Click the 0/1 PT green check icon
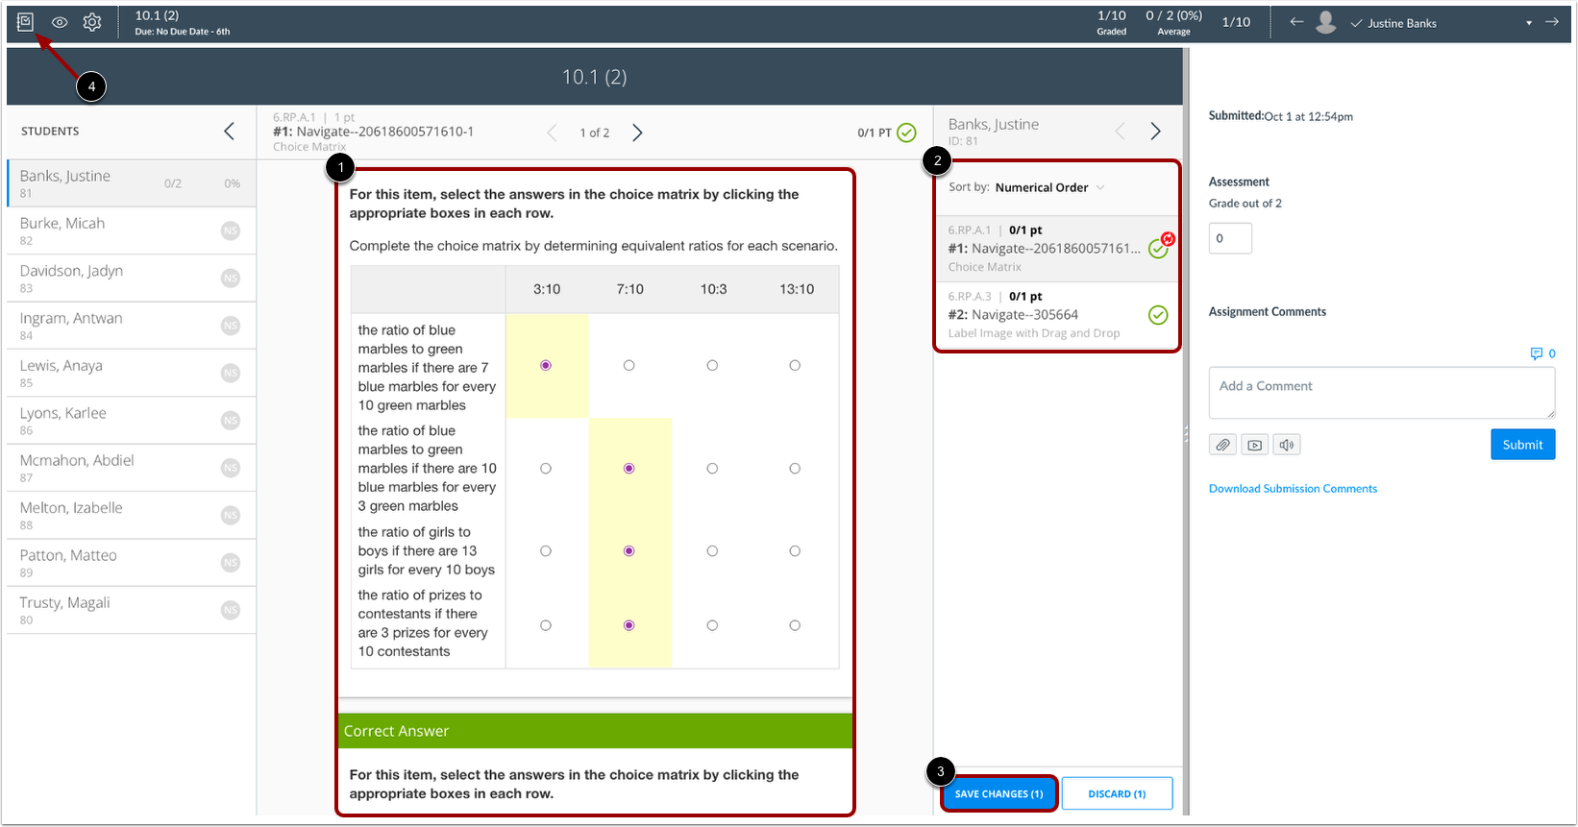This screenshot has height=827, width=1578. [x=906, y=133]
